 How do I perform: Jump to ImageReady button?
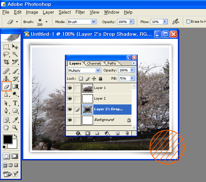(7, 174)
